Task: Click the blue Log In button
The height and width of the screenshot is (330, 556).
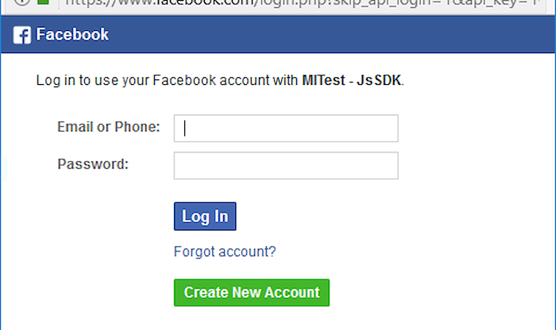Action: 205,217
